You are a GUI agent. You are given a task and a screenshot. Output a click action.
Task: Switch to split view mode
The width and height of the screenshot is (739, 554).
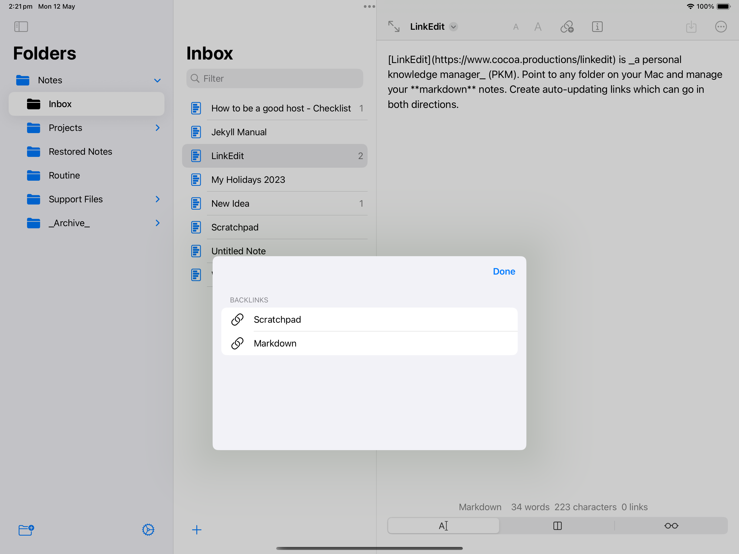click(557, 526)
